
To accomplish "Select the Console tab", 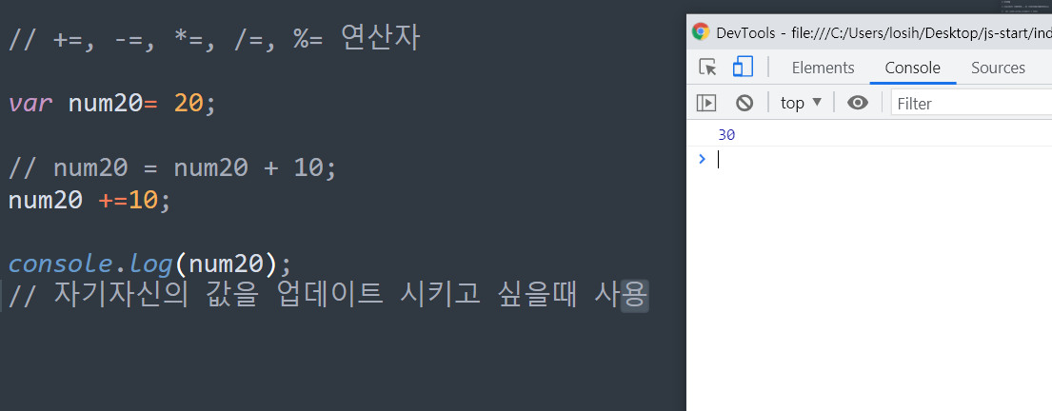I will 912,68.
